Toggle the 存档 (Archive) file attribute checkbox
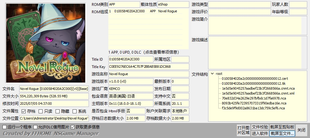The height and width of the screenshot is (138, 310). pos(24,111)
